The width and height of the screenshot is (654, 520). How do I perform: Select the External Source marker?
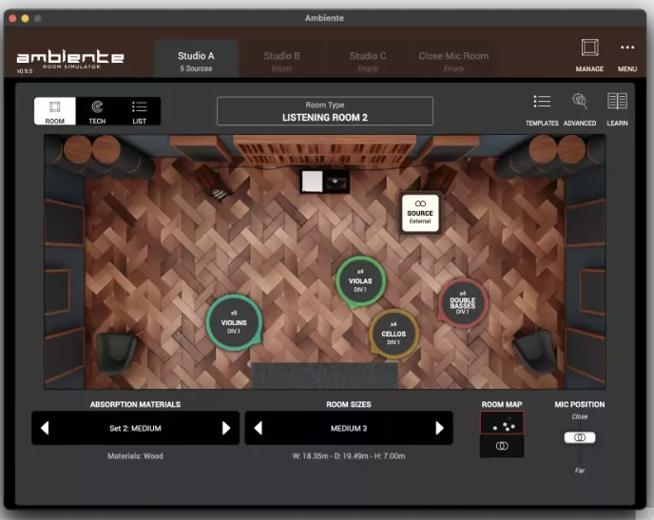click(420, 213)
